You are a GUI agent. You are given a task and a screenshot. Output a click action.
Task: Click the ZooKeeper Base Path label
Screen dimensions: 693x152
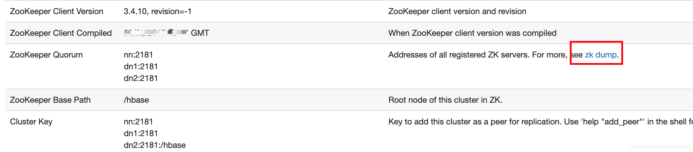coord(50,100)
